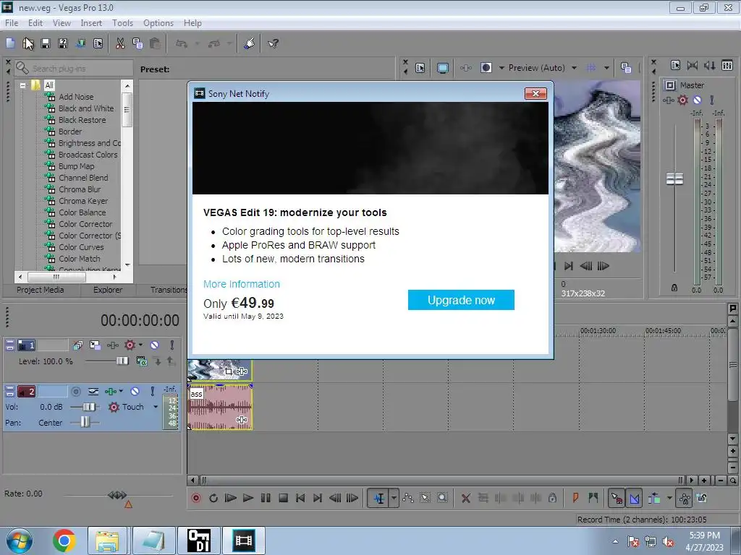Click the More Information link

[242, 284]
